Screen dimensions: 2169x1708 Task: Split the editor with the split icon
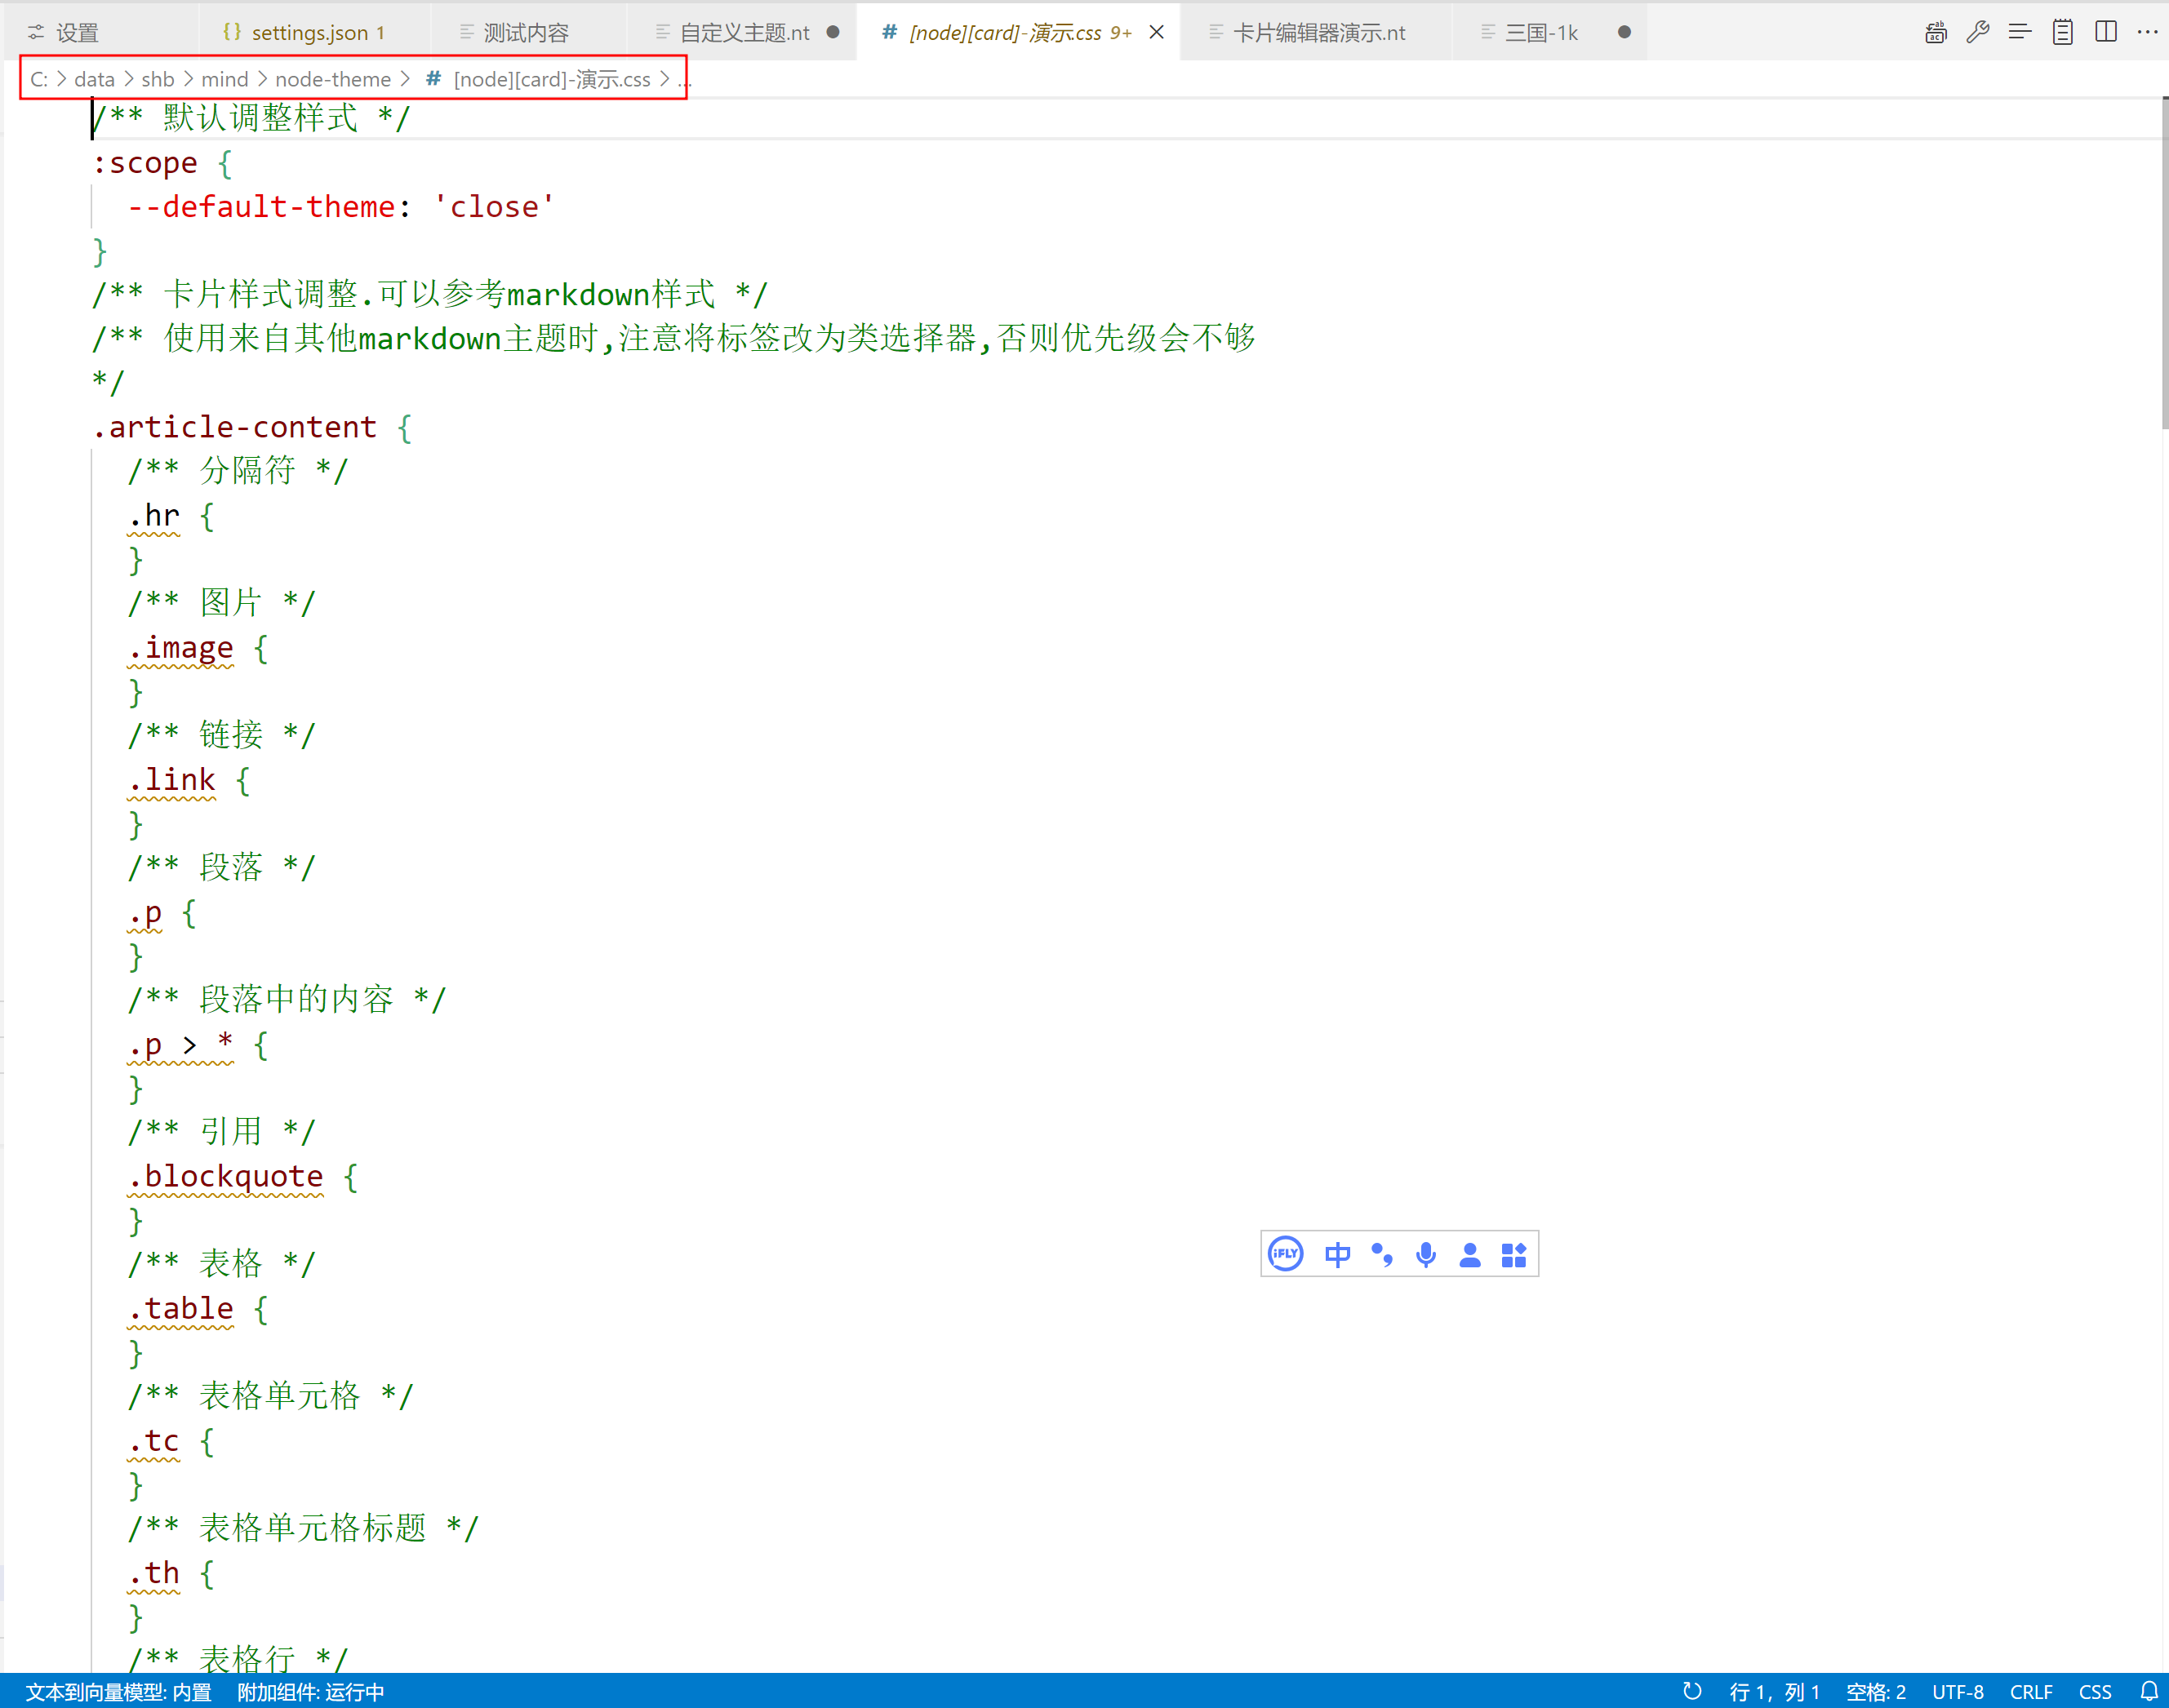click(2105, 32)
